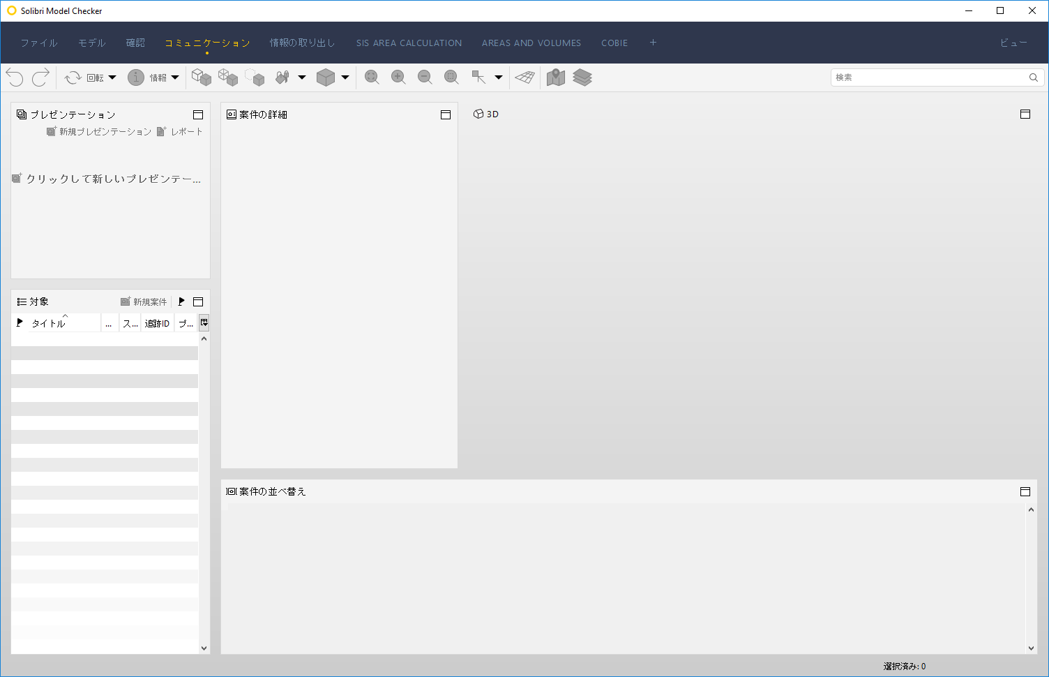1049x677 pixels.
Task: Select the 情報 info tool icon
Action: (136, 77)
